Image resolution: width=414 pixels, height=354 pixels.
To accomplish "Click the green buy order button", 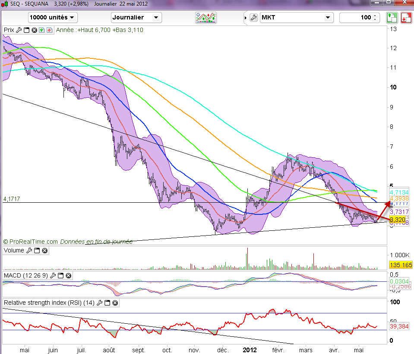I will [x=391, y=18].
